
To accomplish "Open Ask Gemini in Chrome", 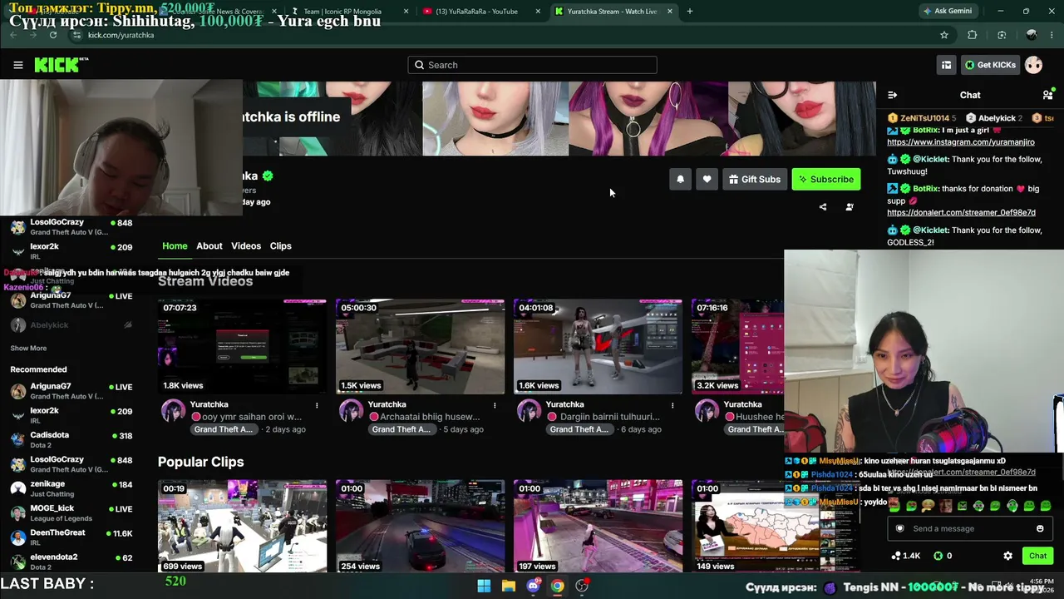I will 947,12.
